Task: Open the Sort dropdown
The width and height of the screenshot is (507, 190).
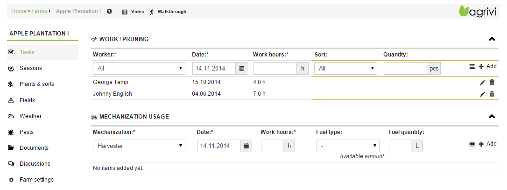Action: (x=345, y=69)
